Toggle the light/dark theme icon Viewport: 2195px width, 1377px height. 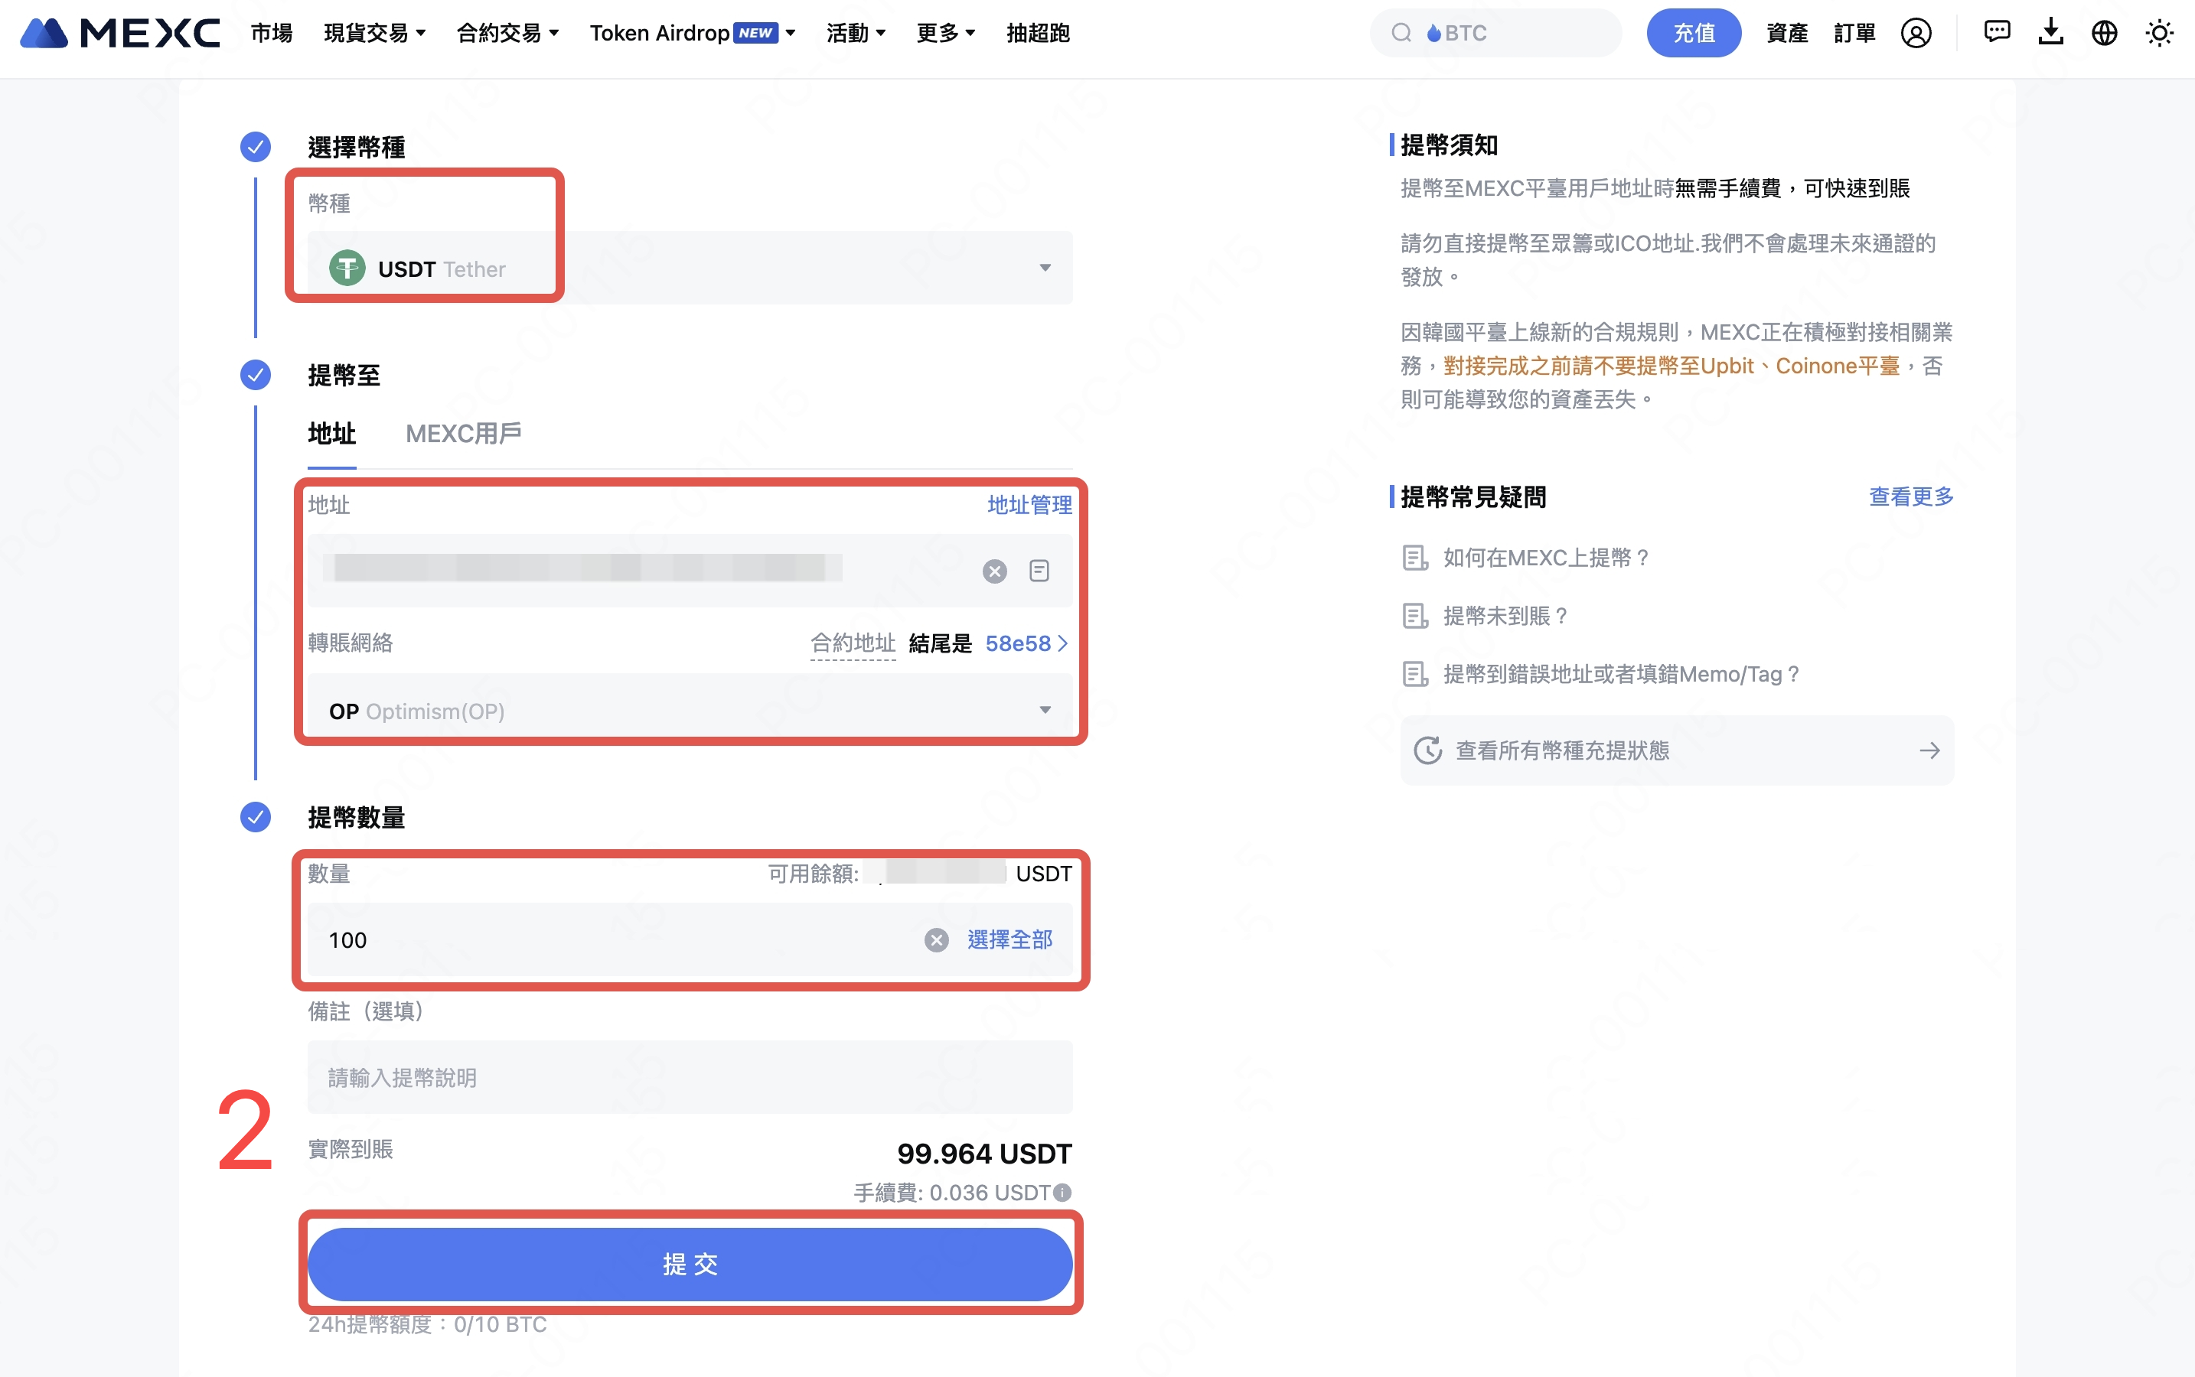[2160, 32]
